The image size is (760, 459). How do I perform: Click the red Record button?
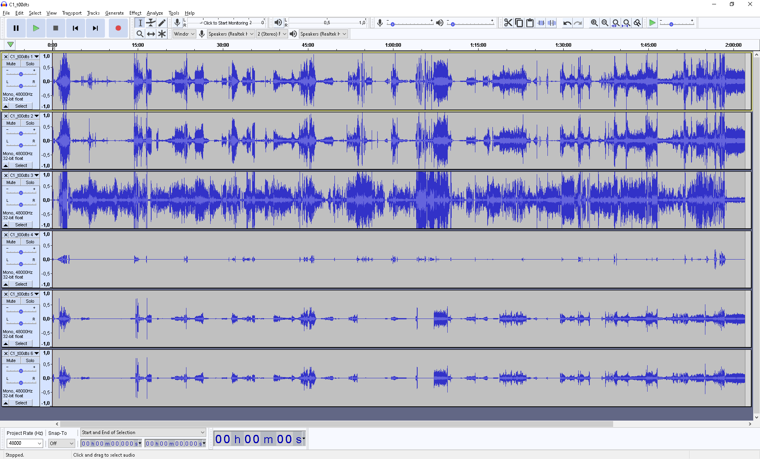coord(118,28)
